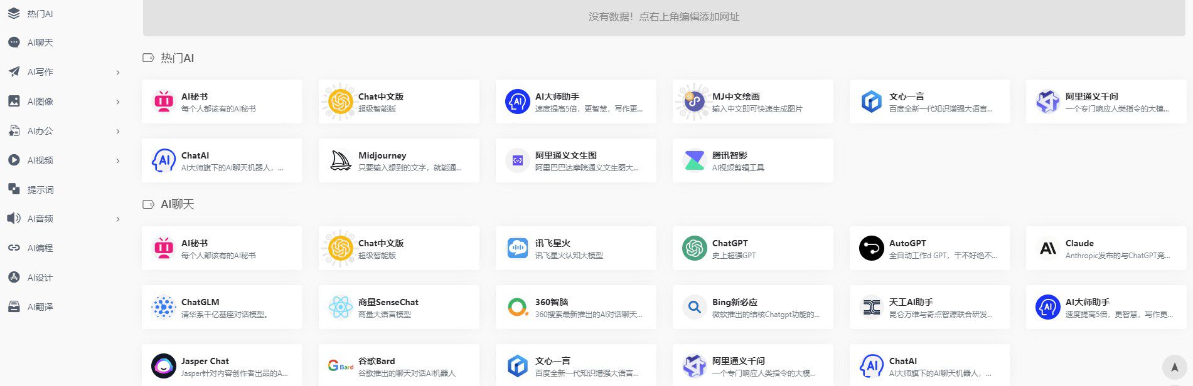Click the ChatGPT green logo icon
Image resolution: width=1193 pixels, height=386 pixels.
point(694,248)
